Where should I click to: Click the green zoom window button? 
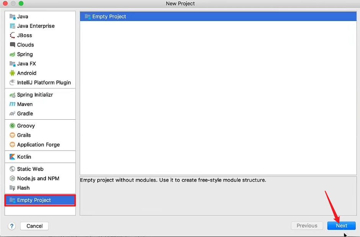point(21,3)
